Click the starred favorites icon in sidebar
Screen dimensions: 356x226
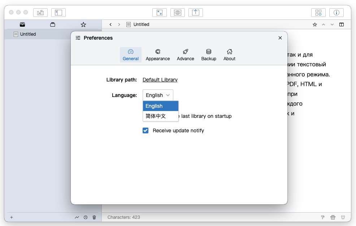[83, 25]
